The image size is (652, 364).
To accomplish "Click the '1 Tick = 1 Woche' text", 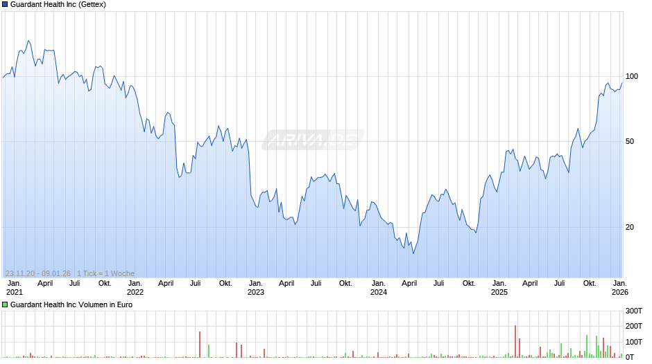I will [x=105, y=273].
